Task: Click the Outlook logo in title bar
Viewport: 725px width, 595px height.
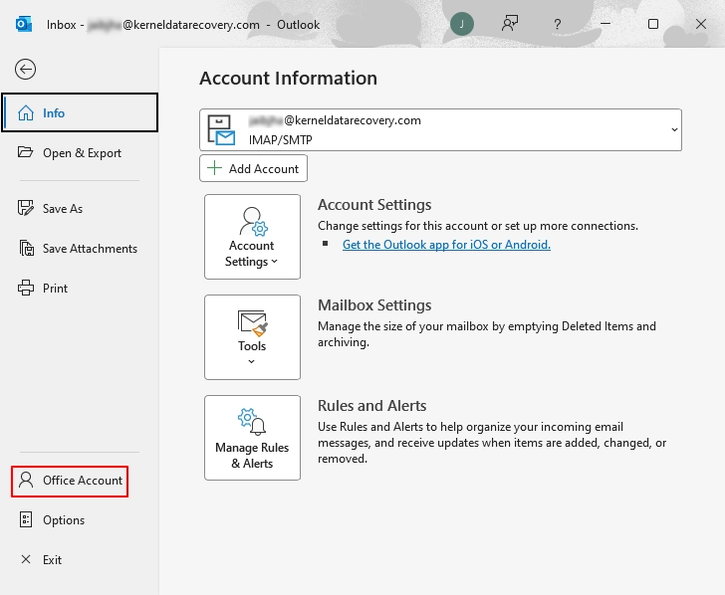Action: coord(24,24)
